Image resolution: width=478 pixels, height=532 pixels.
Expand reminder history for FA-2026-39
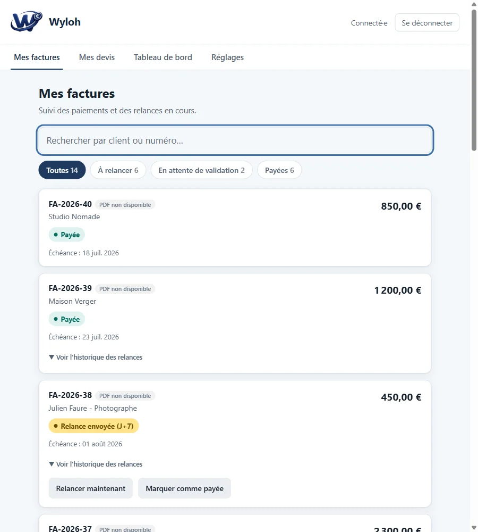[96, 358]
